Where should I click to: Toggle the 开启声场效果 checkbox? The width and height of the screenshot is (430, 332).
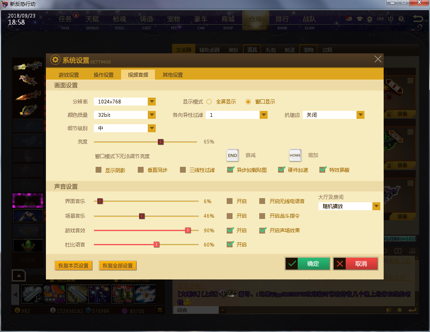coord(263,230)
